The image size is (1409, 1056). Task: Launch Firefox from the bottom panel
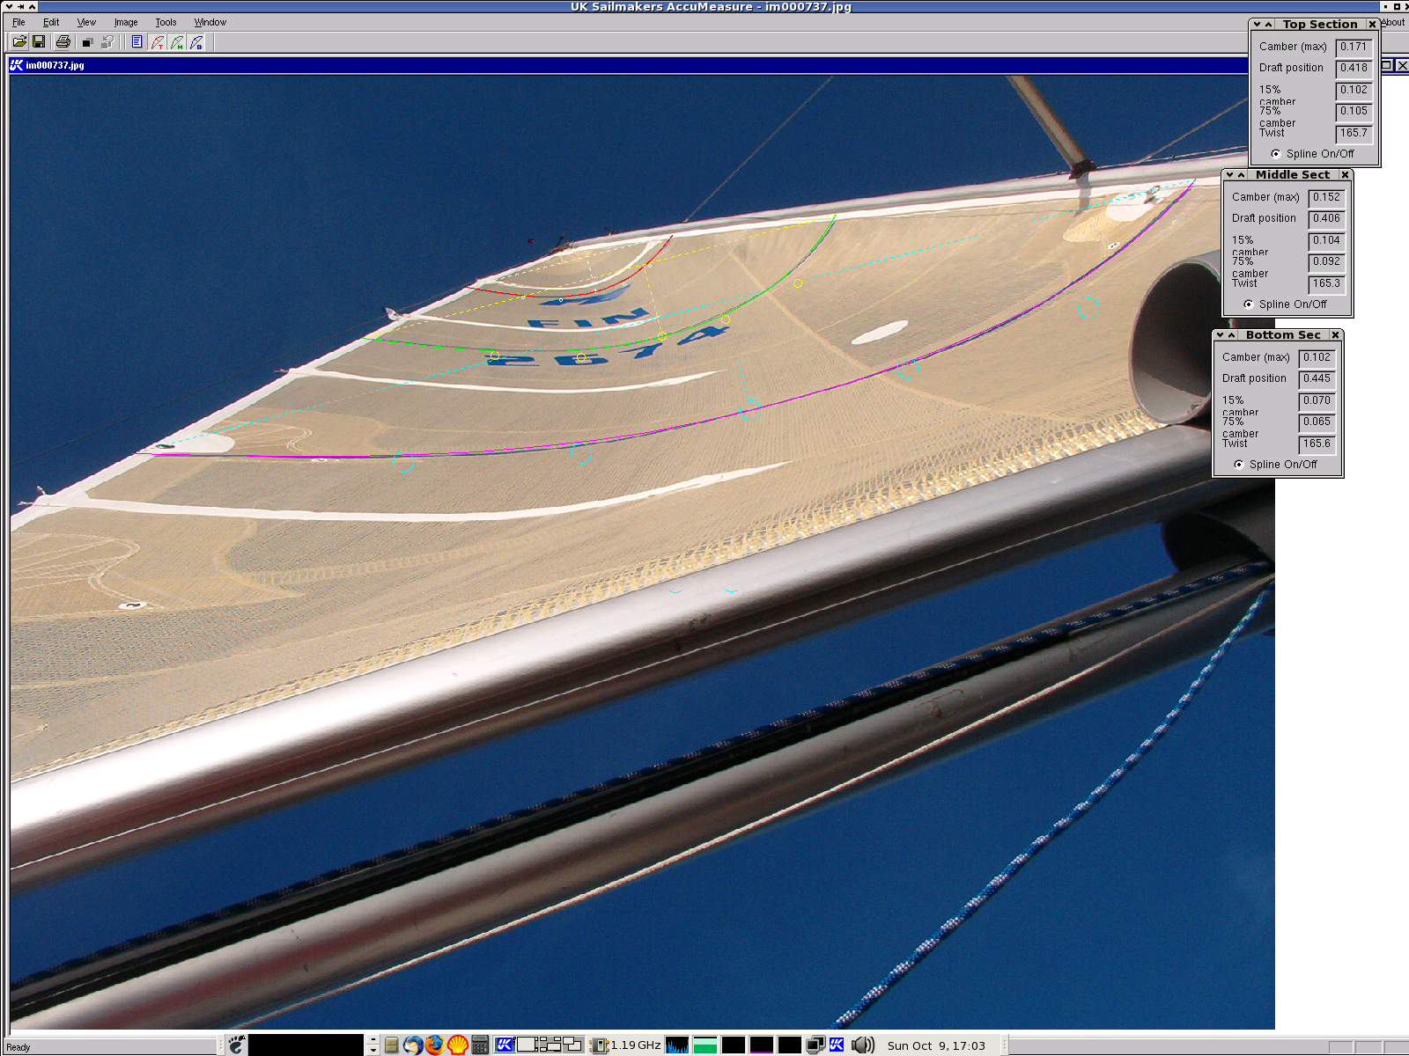435,1045
